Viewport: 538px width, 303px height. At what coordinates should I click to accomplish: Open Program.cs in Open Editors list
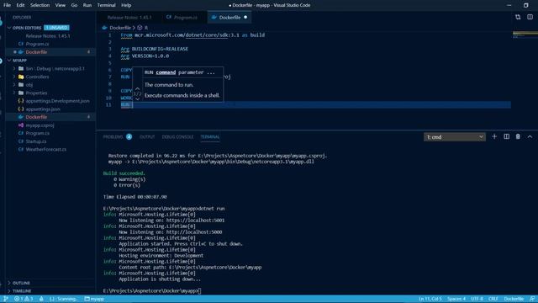37,44
